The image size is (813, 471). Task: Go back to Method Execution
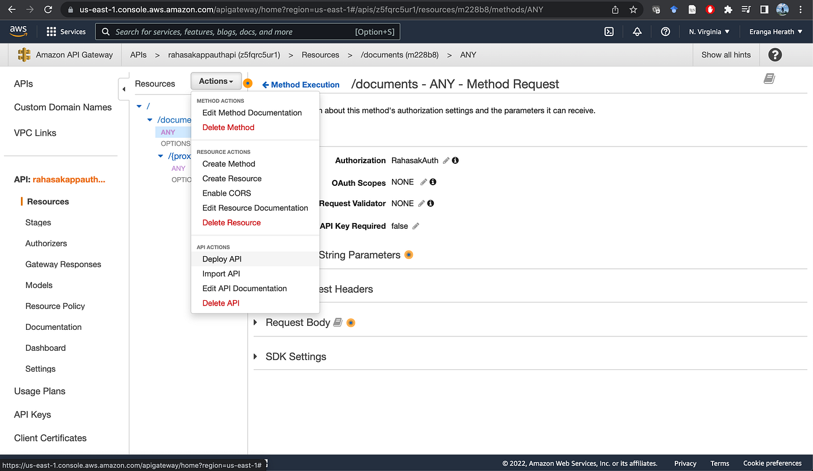[301, 85]
